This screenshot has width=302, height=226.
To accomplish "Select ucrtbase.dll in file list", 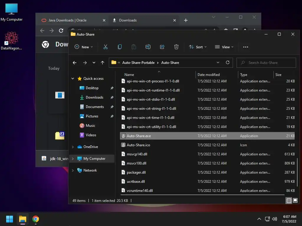I will [x=207, y=182].
